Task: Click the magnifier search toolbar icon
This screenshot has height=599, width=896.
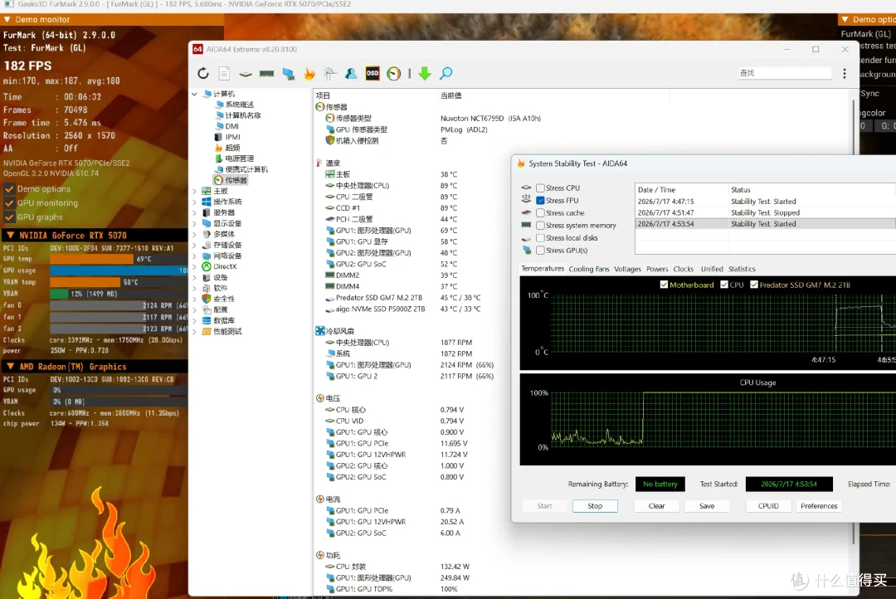Action: (x=446, y=73)
